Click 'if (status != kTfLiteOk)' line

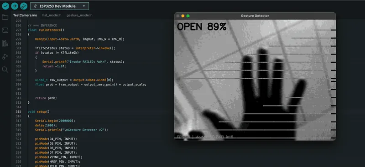pos(57,53)
